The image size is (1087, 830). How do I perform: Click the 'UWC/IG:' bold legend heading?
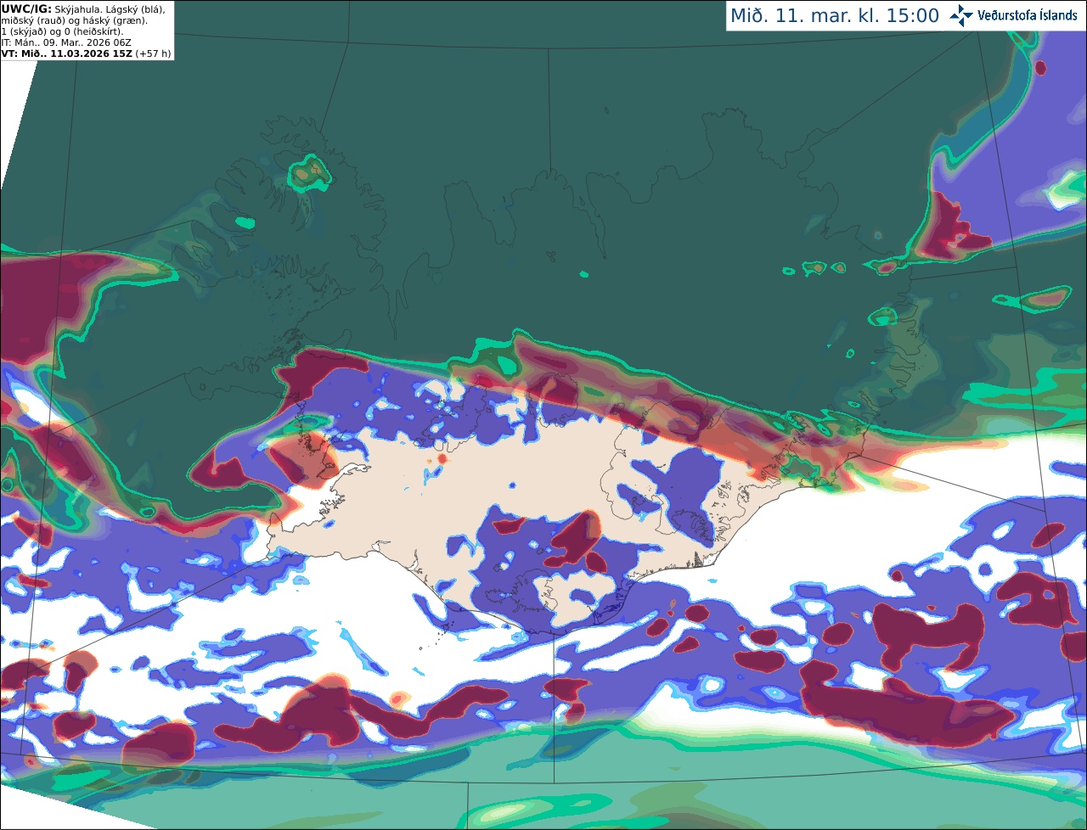pyautogui.click(x=26, y=8)
